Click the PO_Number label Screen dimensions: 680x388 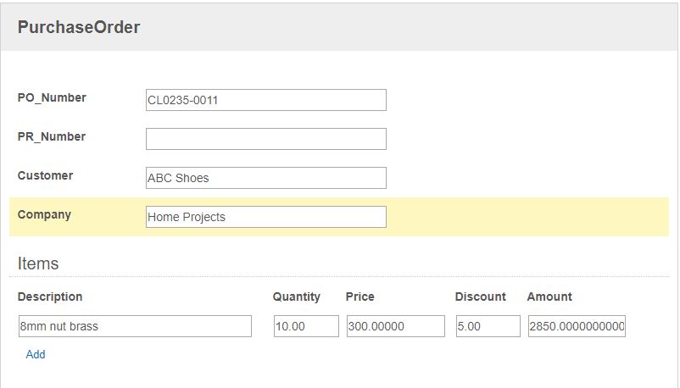(x=52, y=97)
